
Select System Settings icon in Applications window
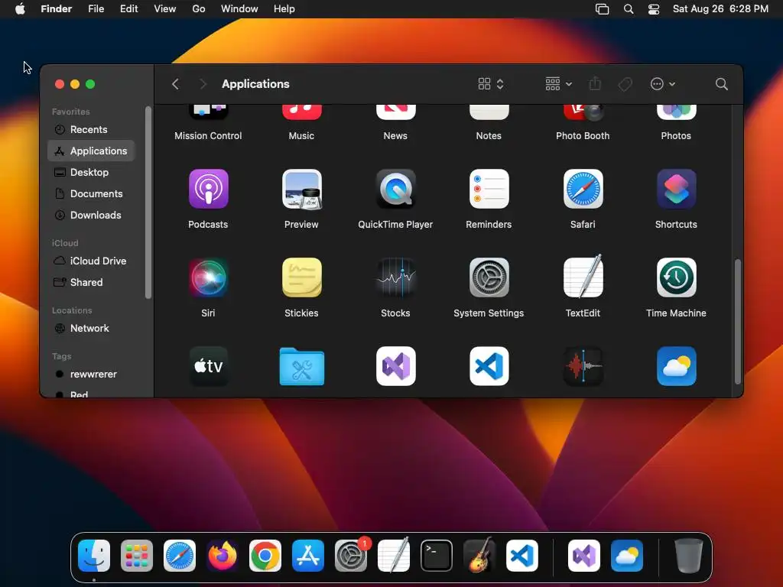[x=489, y=277]
